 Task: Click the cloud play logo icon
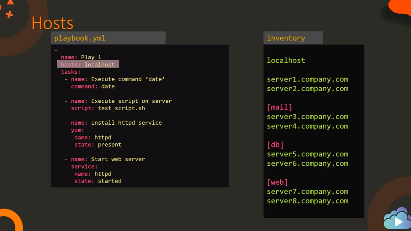tap(397, 219)
